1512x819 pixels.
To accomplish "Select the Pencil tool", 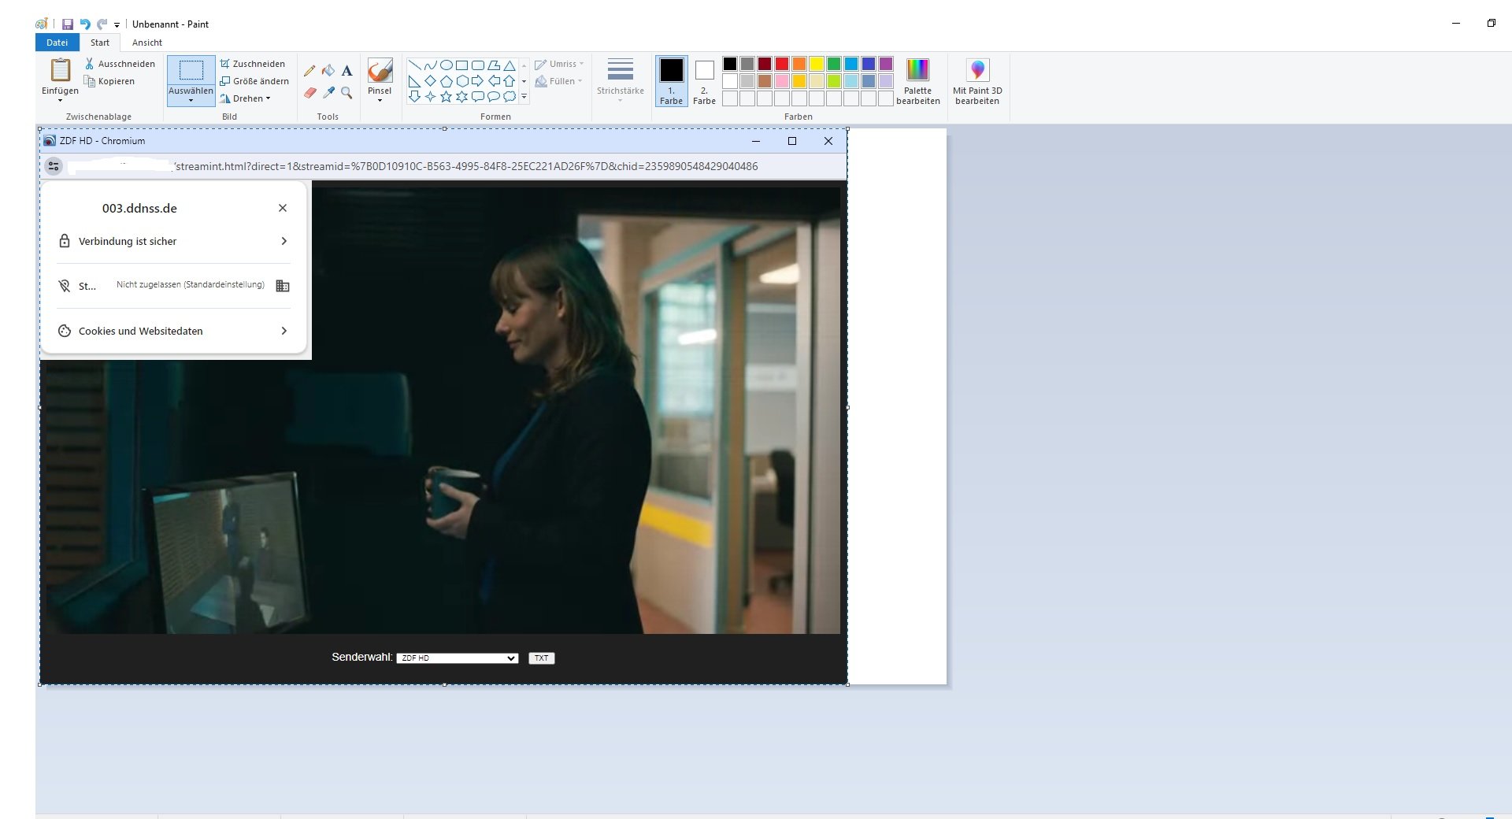I will (x=309, y=71).
